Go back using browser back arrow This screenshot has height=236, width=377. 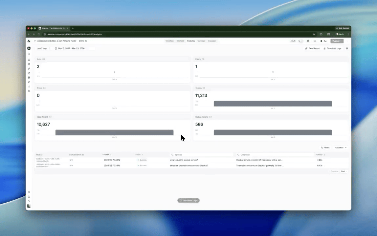[29, 34]
